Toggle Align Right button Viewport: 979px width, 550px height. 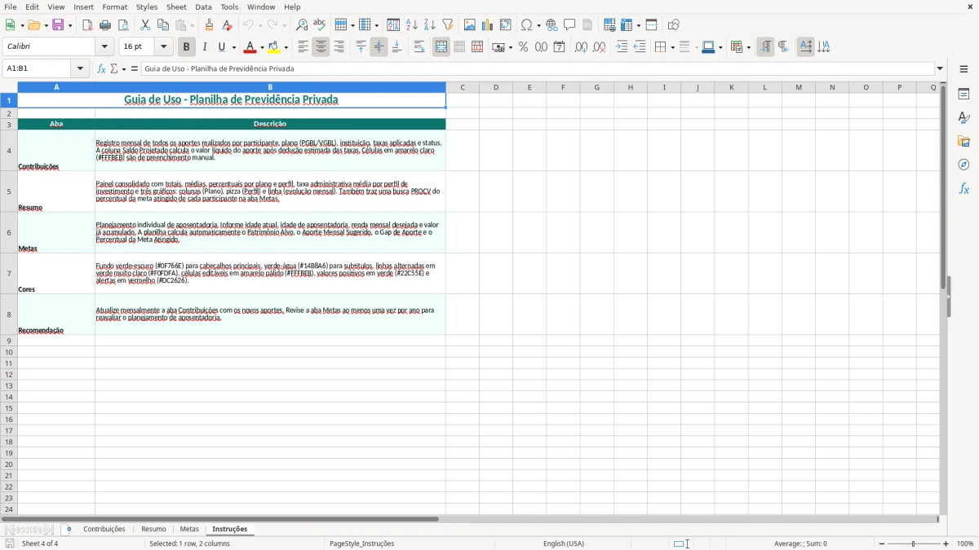click(339, 47)
